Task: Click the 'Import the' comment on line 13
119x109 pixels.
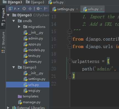Action: (x=103, y=17)
